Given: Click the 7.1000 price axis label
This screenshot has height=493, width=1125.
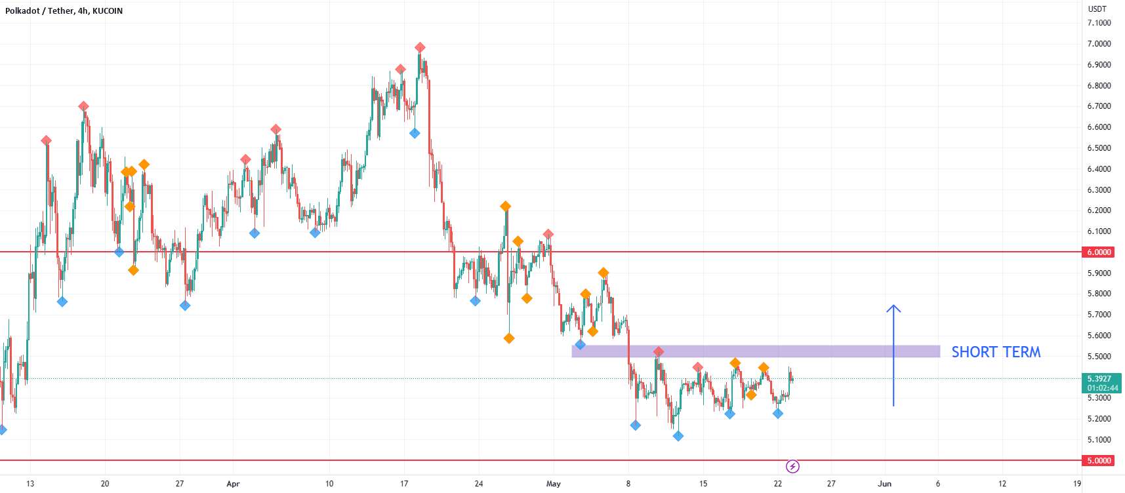Looking at the screenshot, I should (x=1099, y=23).
